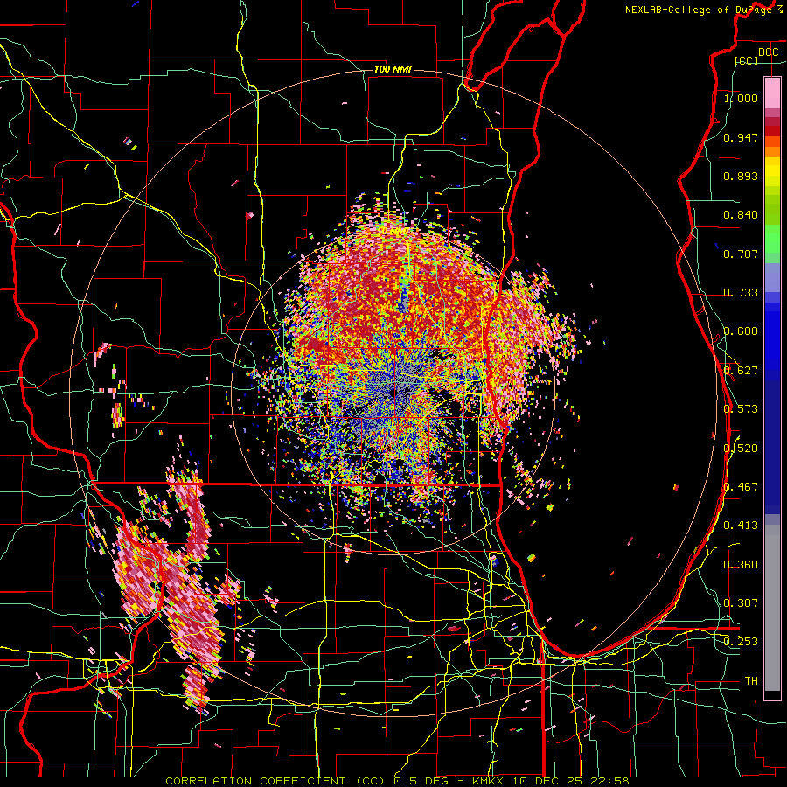Pick the pink top segment of color bar

(772, 93)
